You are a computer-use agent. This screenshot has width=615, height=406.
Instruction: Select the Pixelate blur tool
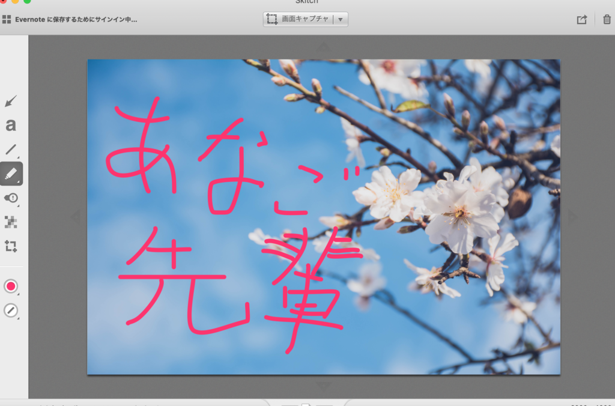click(11, 222)
